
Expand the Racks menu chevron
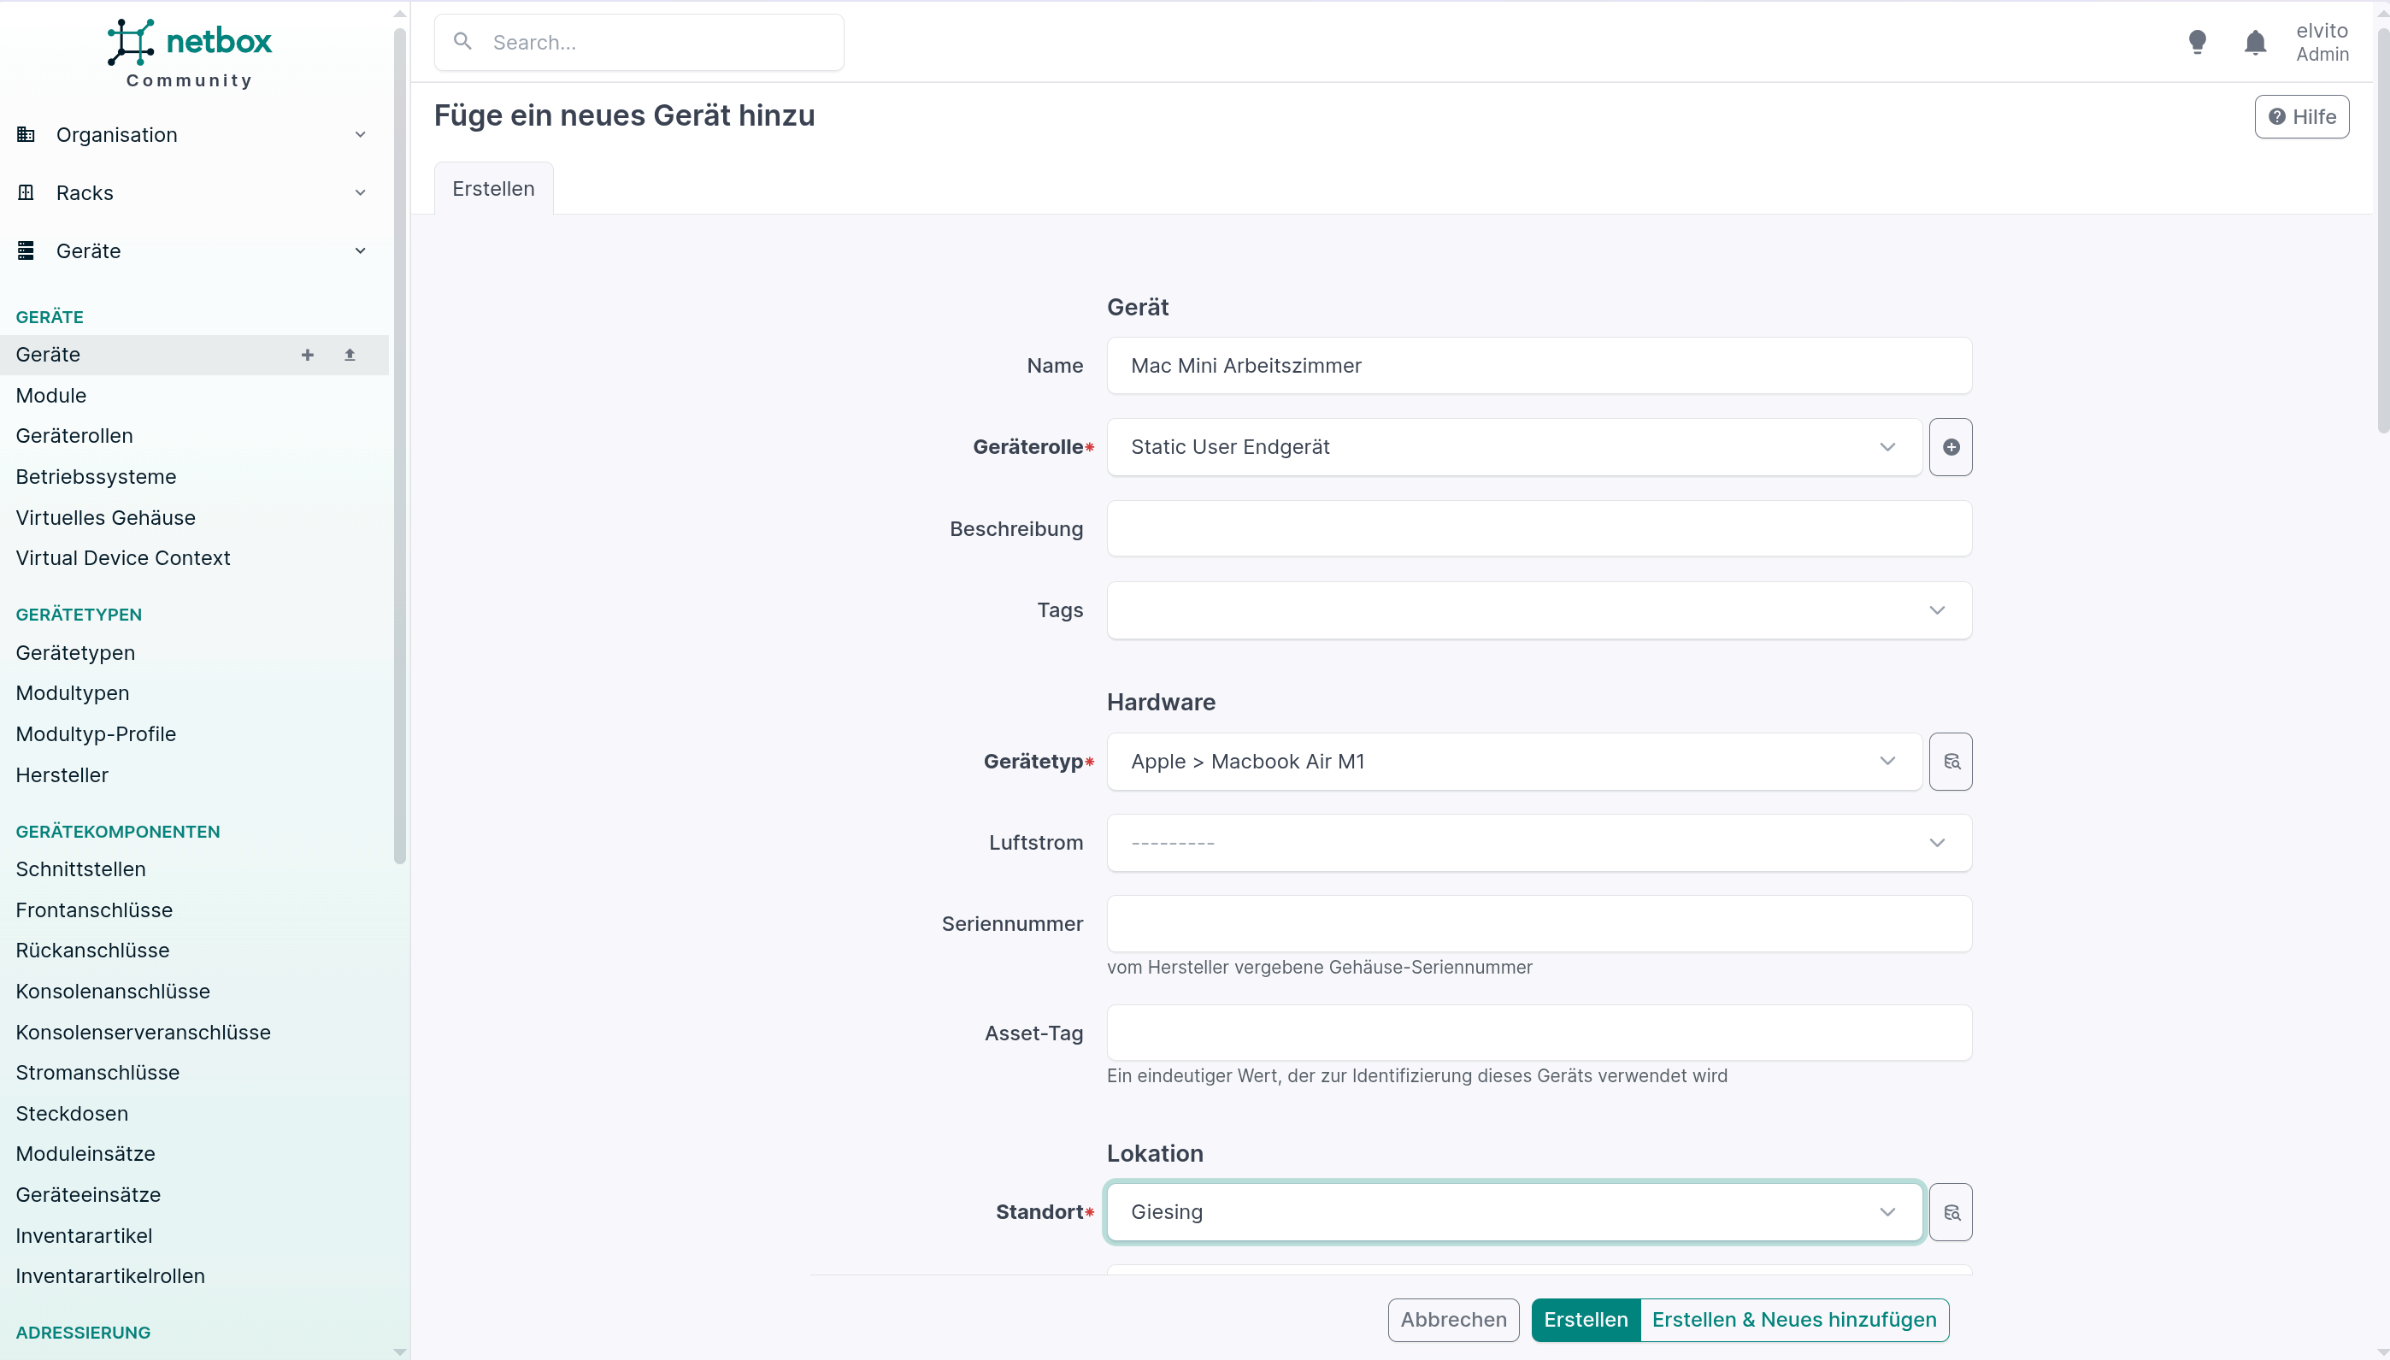coord(361,192)
